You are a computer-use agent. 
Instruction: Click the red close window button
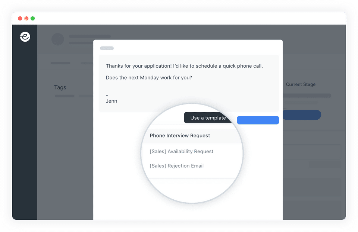tap(20, 19)
